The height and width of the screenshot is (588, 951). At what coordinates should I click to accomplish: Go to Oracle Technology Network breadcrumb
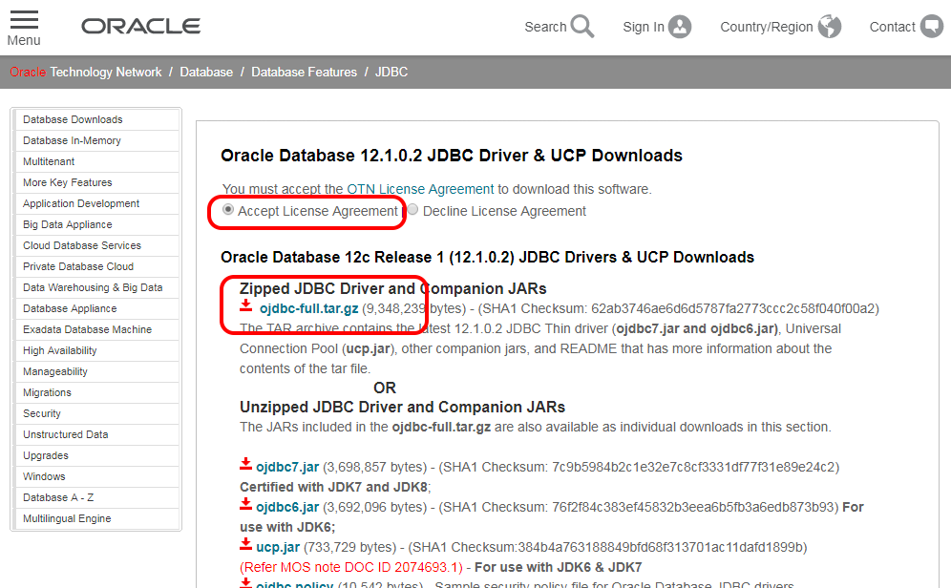point(86,73)
